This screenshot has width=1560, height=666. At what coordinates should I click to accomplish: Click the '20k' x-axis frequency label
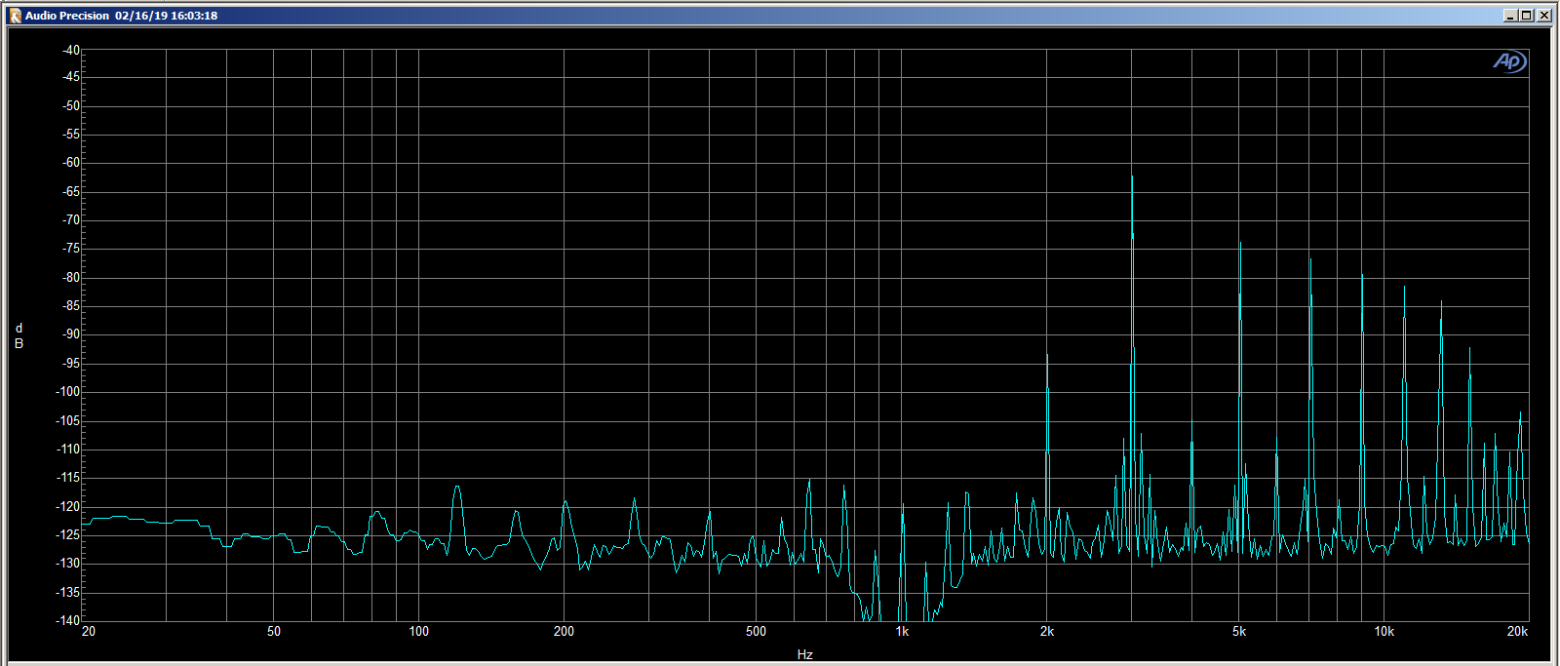[x=1517, y=632]
